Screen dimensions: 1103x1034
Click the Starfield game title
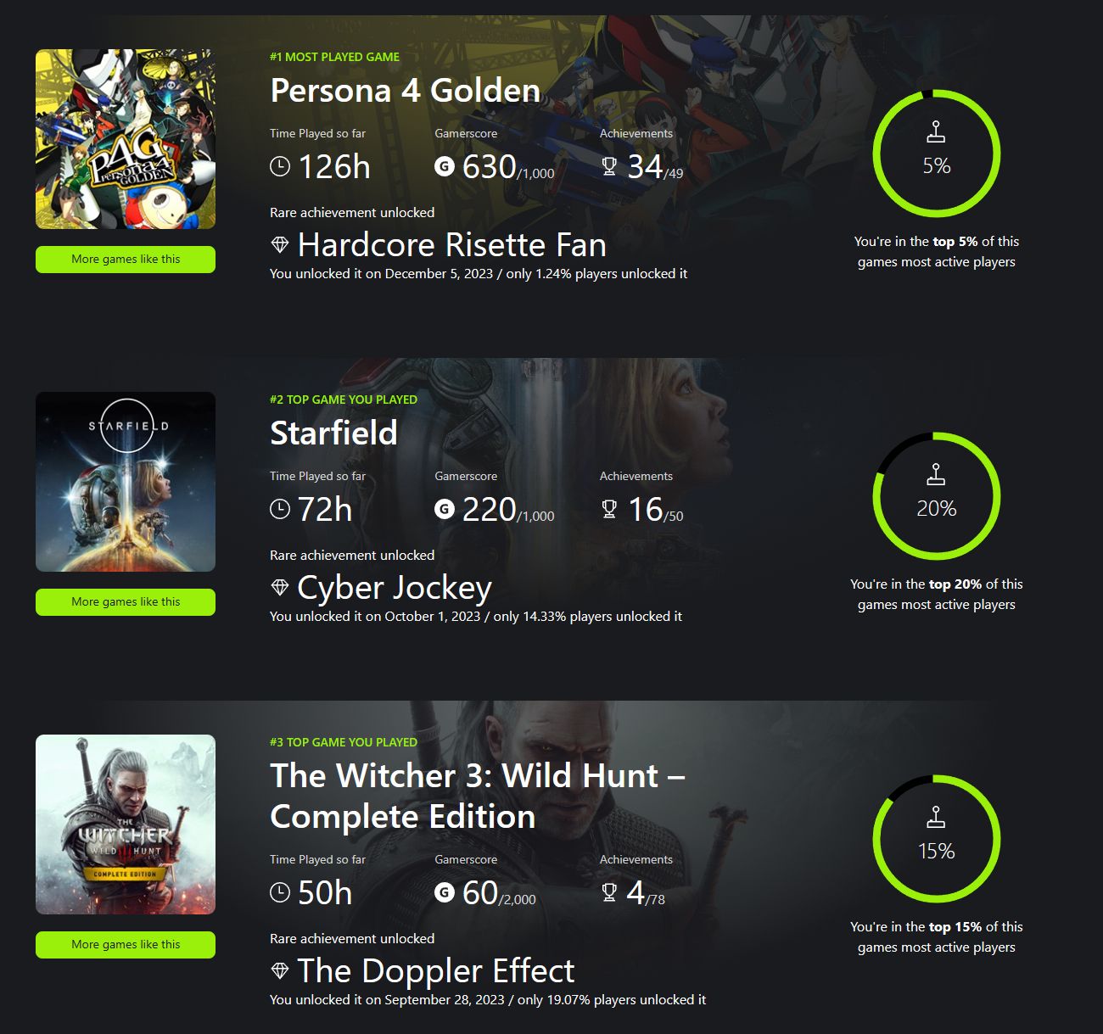[333, 433]
